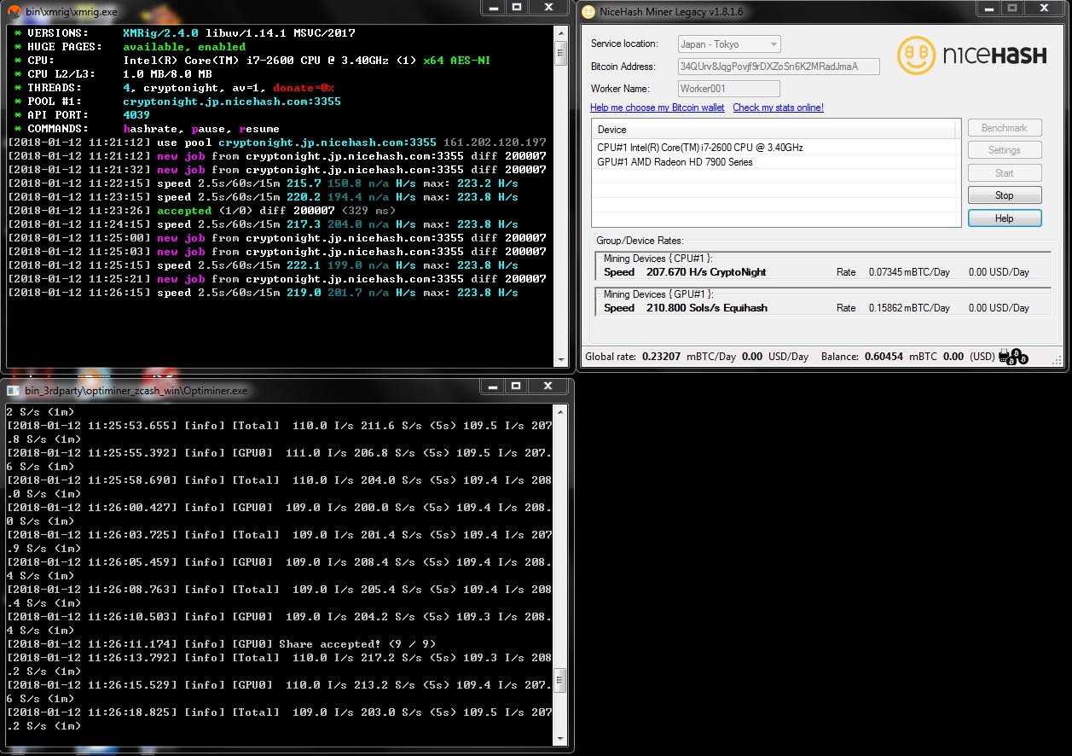Screen dimensions: 1072x756
Task: Open the Help window
Action: pos(1004,217)
